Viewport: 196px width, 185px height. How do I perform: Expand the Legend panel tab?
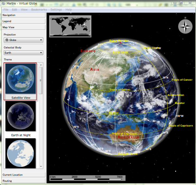pyautogui.click(x=23, y=21)
